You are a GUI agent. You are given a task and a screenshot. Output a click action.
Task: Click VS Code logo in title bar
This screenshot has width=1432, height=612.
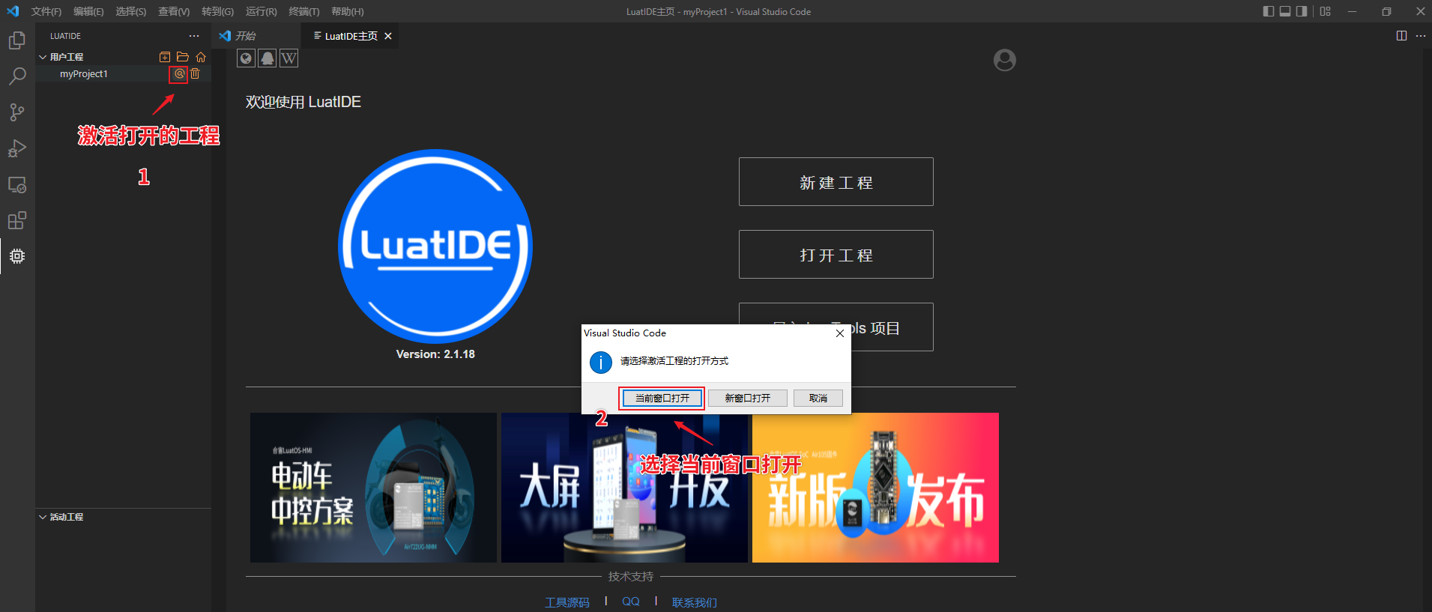click(13, 11)
